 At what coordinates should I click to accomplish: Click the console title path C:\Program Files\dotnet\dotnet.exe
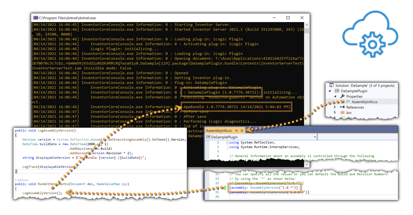pyautogui.click(x=67, y=18)
